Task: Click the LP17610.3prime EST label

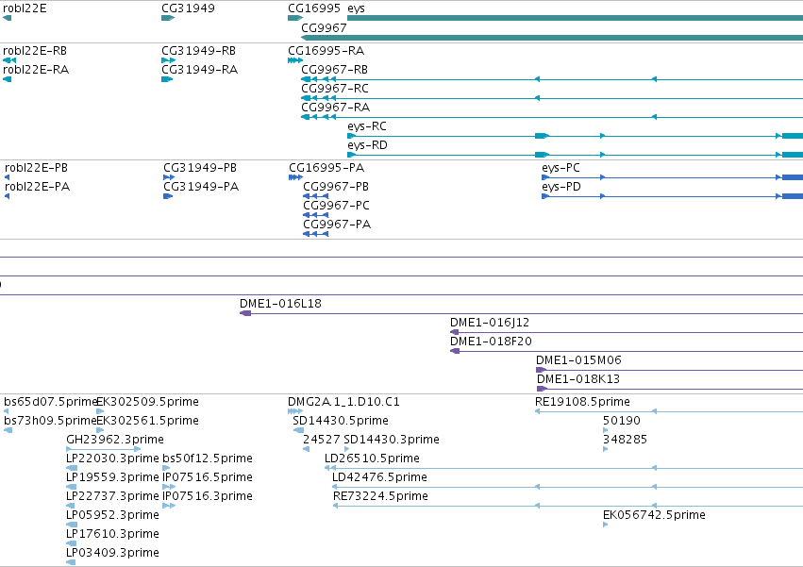Action: point(112,535)
